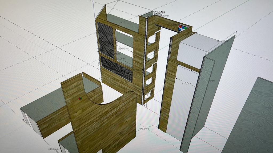Select the 418,0mm dimension label
This screenshot has width=273, height=153.
pos(187,83)
